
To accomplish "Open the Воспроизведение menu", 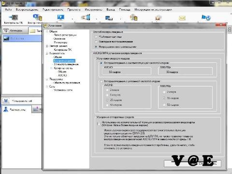I will (x=27, y=10).
